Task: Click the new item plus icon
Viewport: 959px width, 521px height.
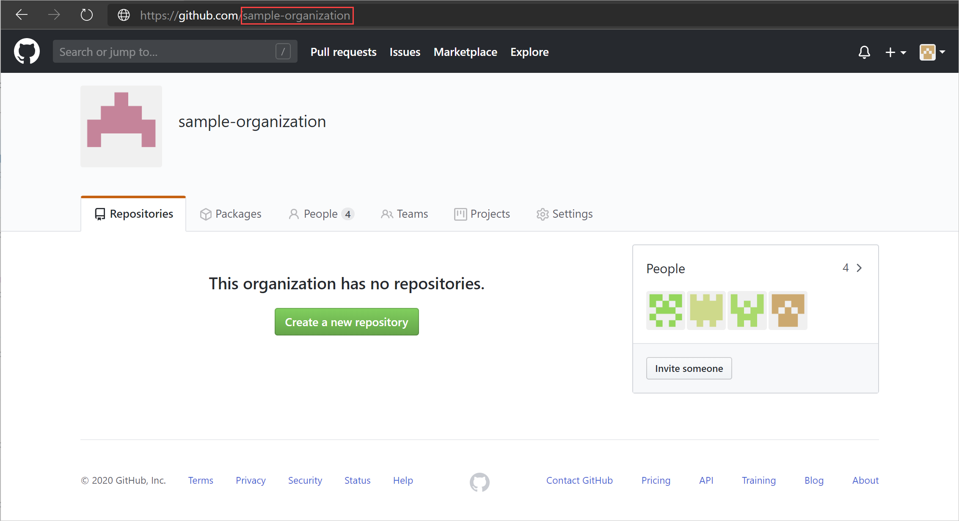Action: 892,52
